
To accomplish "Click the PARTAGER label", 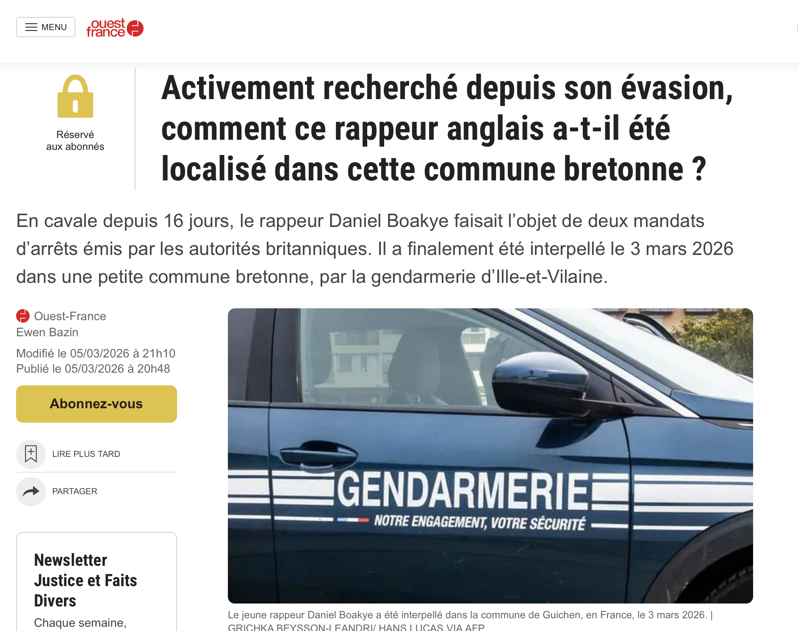I will (75, 491).
